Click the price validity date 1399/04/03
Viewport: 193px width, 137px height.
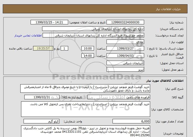125,56
